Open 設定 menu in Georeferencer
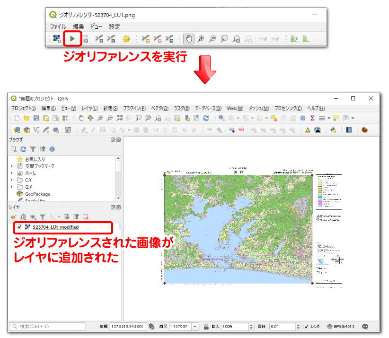Screen dimensions: 389x338 click(x=115, y=27)
